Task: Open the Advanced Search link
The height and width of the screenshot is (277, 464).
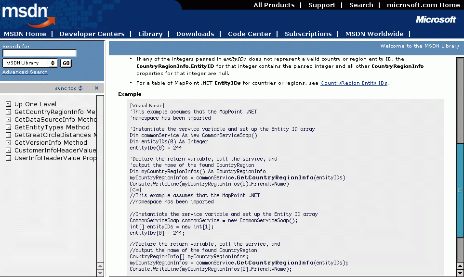Action: point(25,72)
